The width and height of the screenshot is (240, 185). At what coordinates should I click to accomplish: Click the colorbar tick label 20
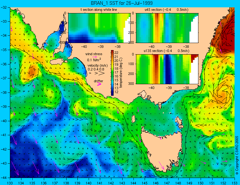click(116, 61)
